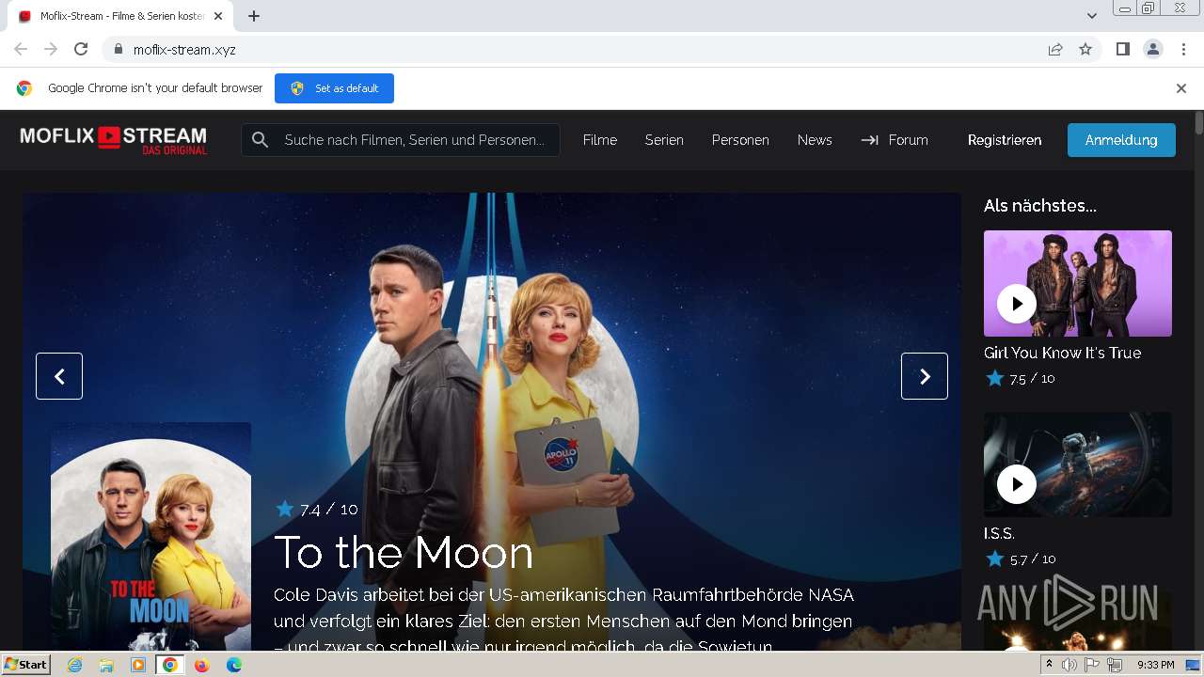Viewport: 1204px width, 677px height.
Task: Open the Girl You Know It's True title
Action: 1062,353
